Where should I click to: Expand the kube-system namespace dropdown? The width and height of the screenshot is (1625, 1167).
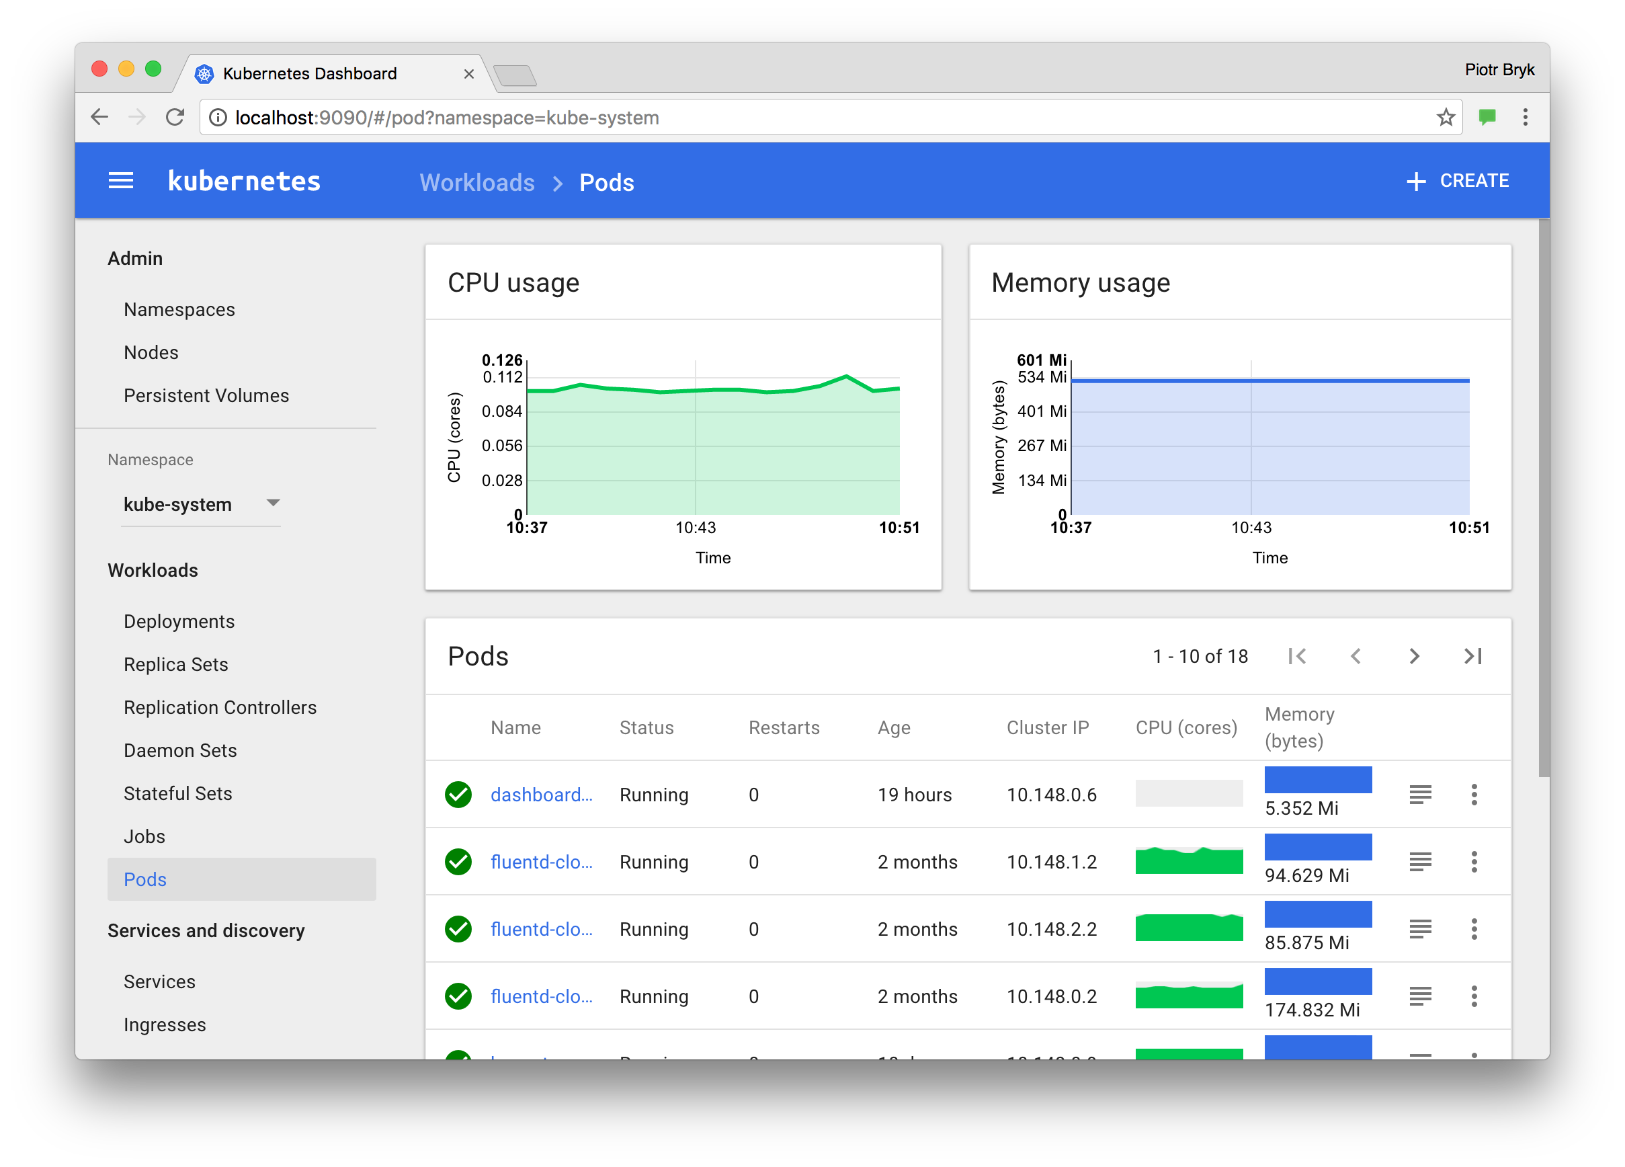201,504
